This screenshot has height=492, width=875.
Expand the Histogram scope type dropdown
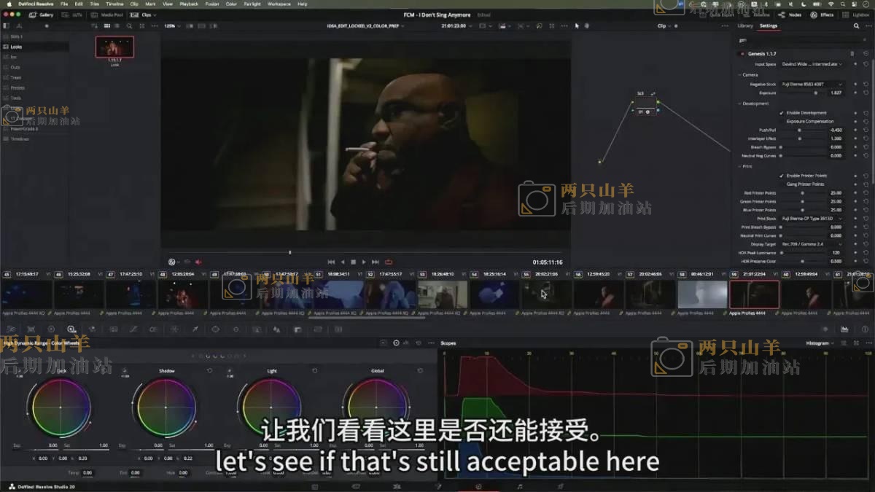[820, 343]
